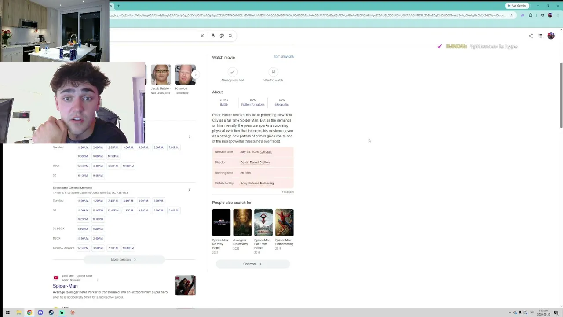Click the Chrome profile avatar in toolbar
563x317 pixels.
[550, 15]
